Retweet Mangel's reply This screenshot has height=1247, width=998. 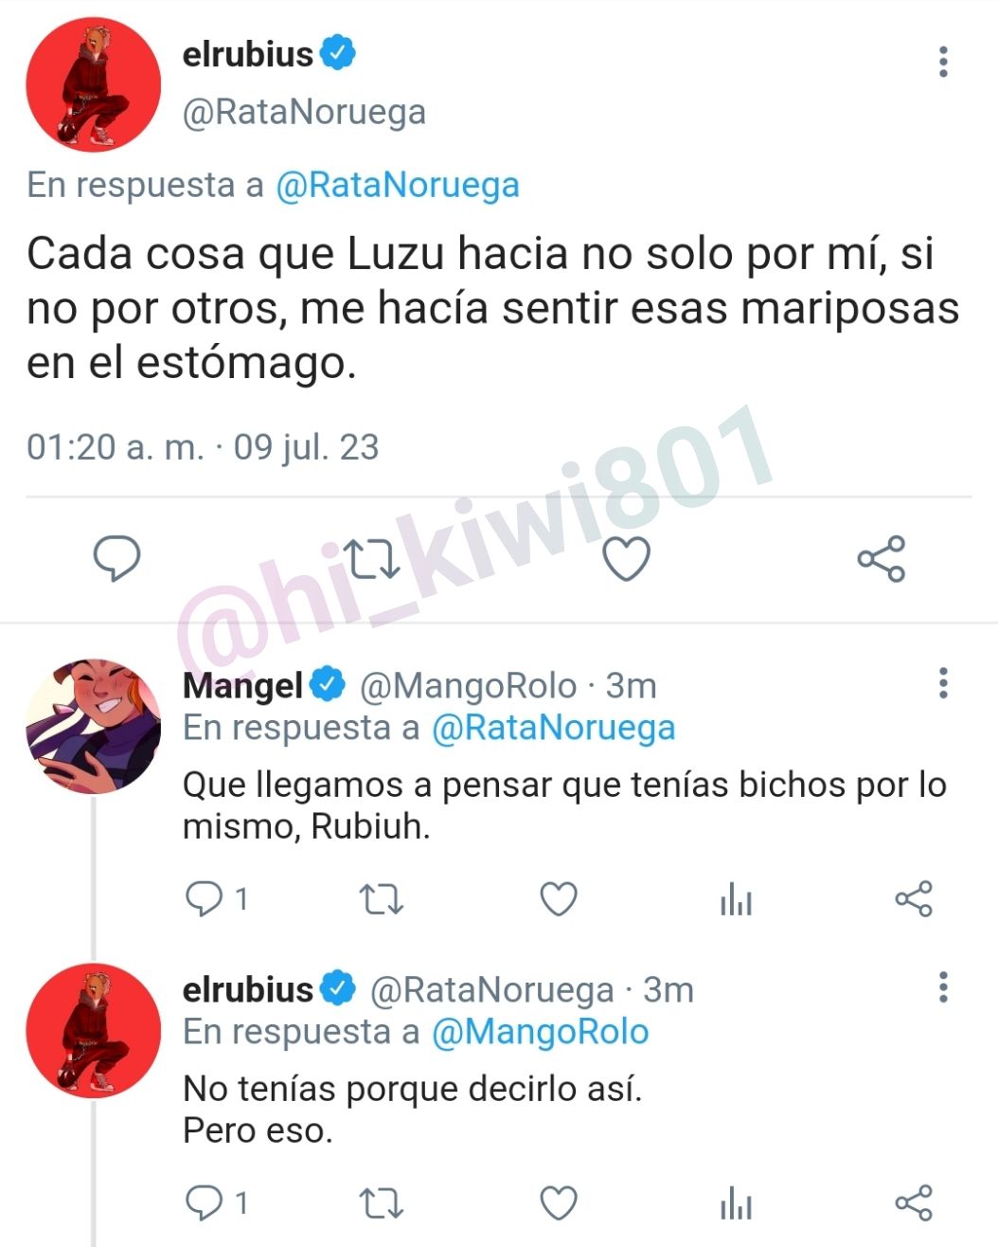tap(382, 899)
